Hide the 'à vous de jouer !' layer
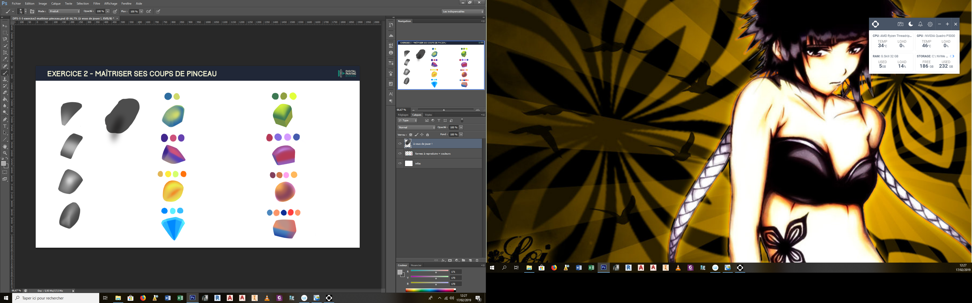 pyautogui.click(x=400, y=143)
